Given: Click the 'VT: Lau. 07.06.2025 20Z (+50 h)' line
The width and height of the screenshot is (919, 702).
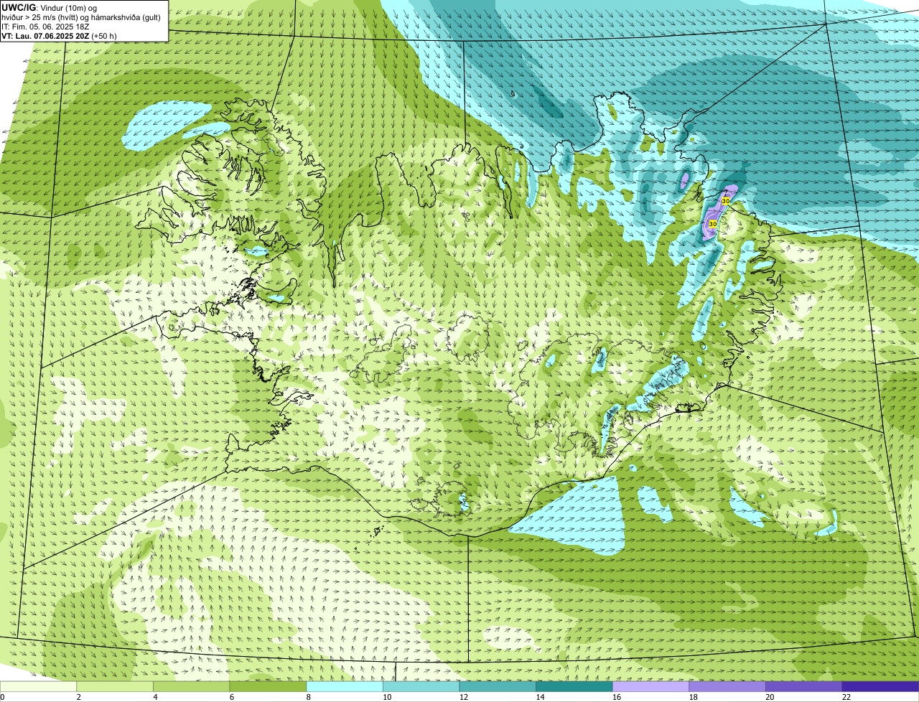Looking at the screenshot, I should point(59,36).
